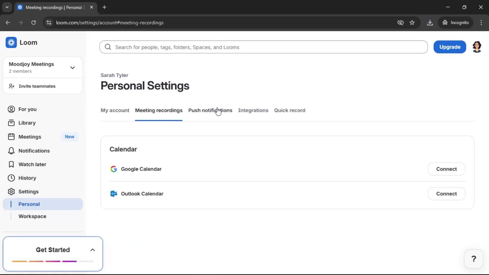View History from the sidebar
489x275 pixels.
point(28,178)
